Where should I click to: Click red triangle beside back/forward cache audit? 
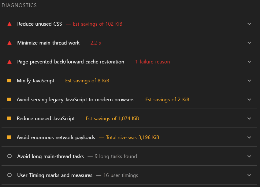(9, 62)
